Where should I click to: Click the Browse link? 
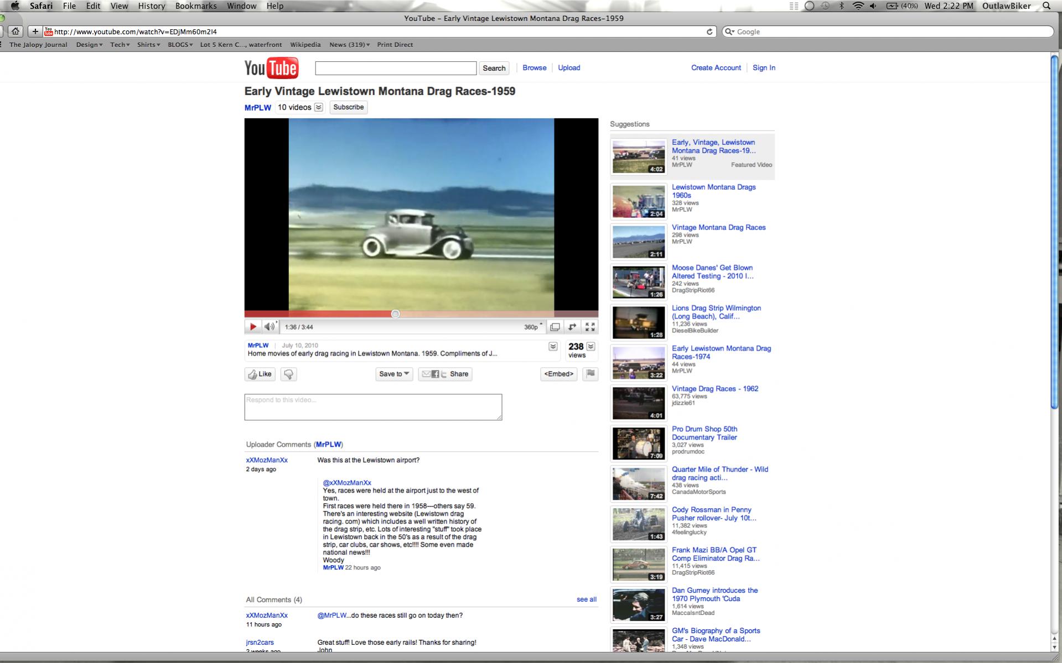coord(535,67)
